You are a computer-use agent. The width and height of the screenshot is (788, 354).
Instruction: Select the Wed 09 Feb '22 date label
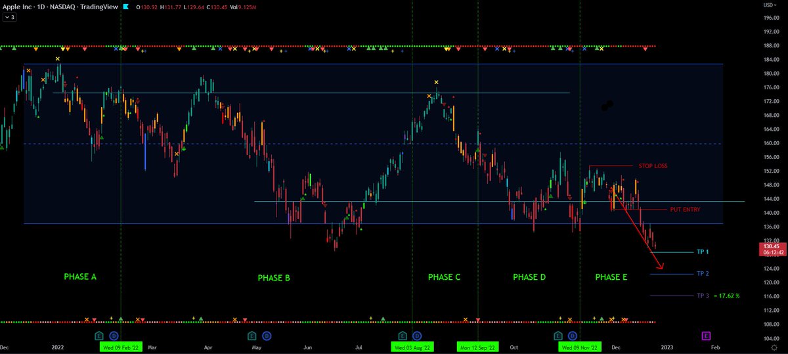click(121, 346)
